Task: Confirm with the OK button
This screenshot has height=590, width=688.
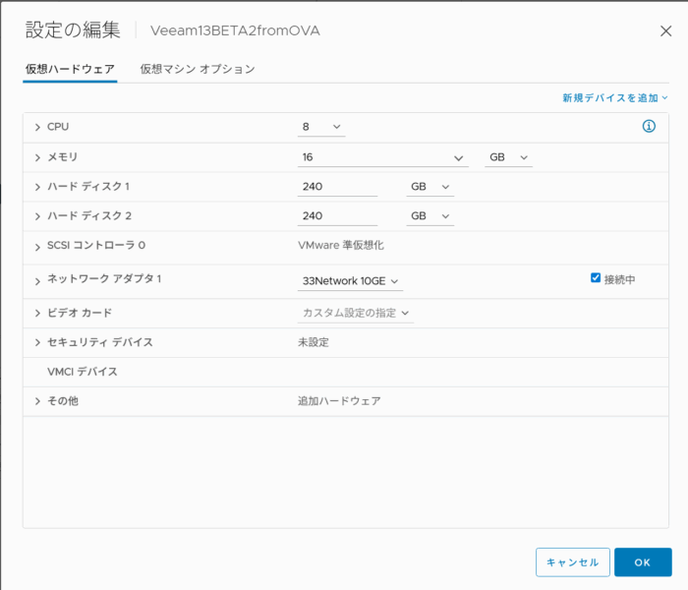Action: [643, 561]
